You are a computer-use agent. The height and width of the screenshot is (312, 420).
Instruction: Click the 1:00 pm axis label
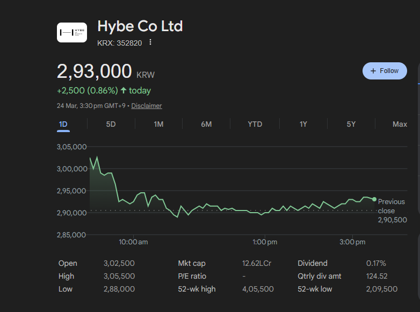point(265,242)
